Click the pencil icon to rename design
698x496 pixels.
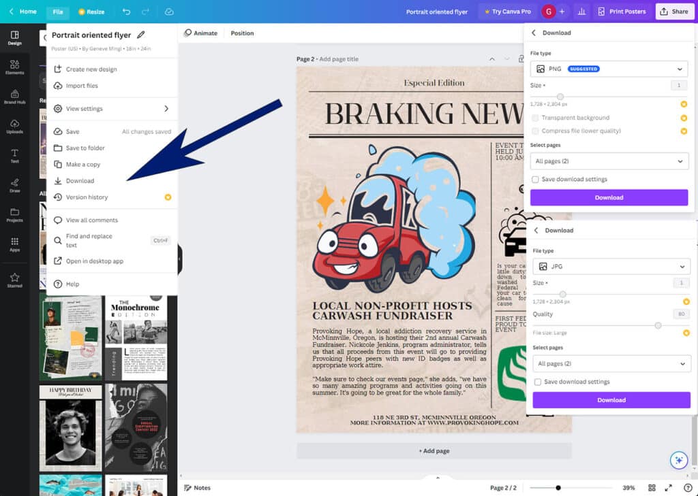tap(141, 35)
